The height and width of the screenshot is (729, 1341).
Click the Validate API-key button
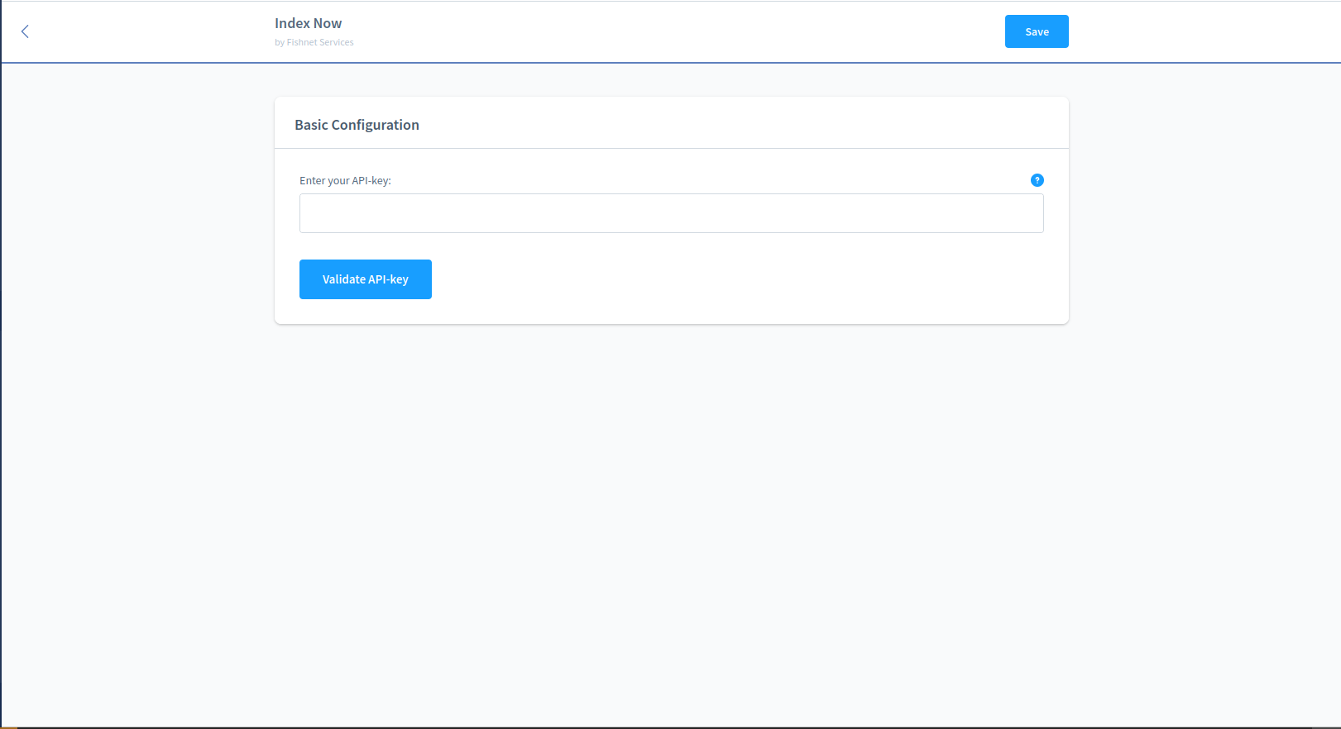tap(366, 279)
